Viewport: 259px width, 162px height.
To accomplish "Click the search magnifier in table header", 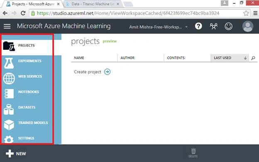I will pos(253,58).
